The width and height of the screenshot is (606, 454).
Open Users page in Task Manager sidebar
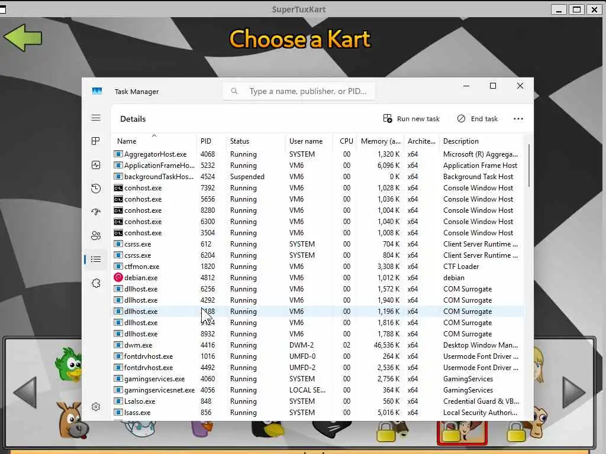click(96, 235)
